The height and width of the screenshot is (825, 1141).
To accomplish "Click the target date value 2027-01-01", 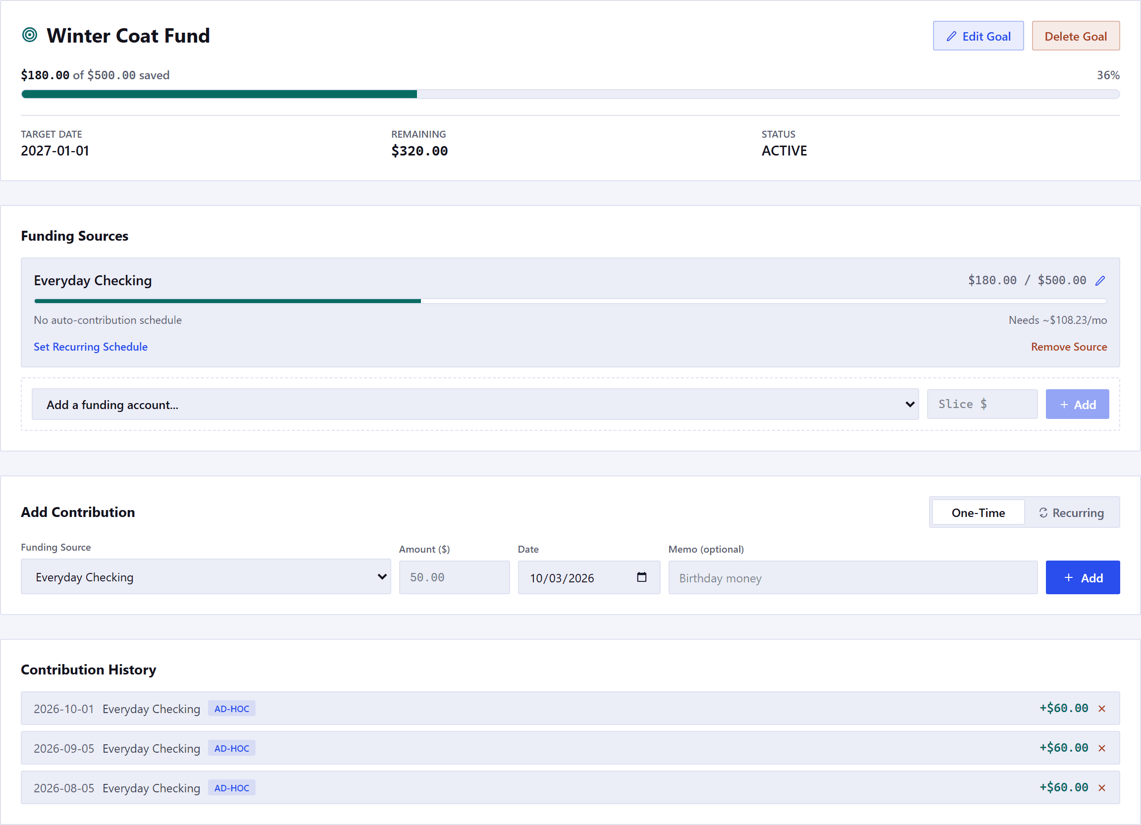I will pyautogui.click(x=55, y=151).
